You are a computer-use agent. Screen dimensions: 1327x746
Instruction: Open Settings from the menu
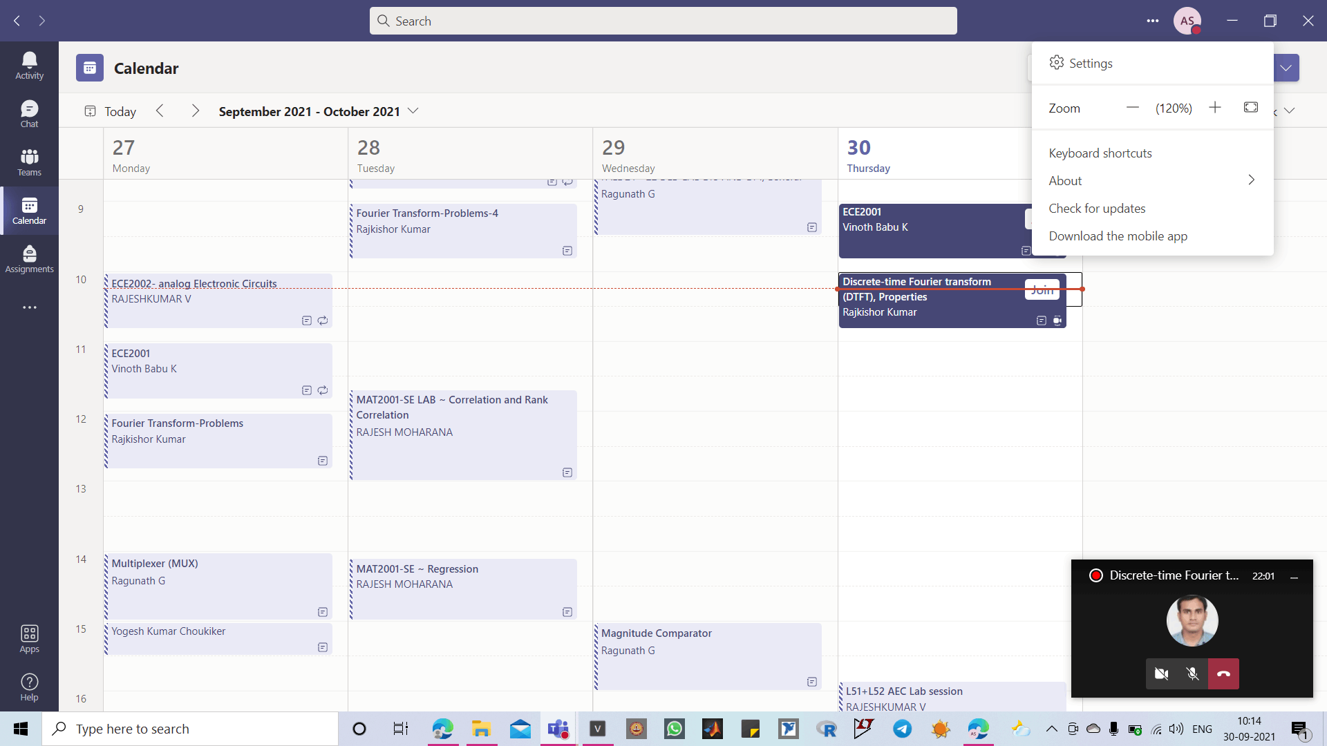(x=1091, y=63)
